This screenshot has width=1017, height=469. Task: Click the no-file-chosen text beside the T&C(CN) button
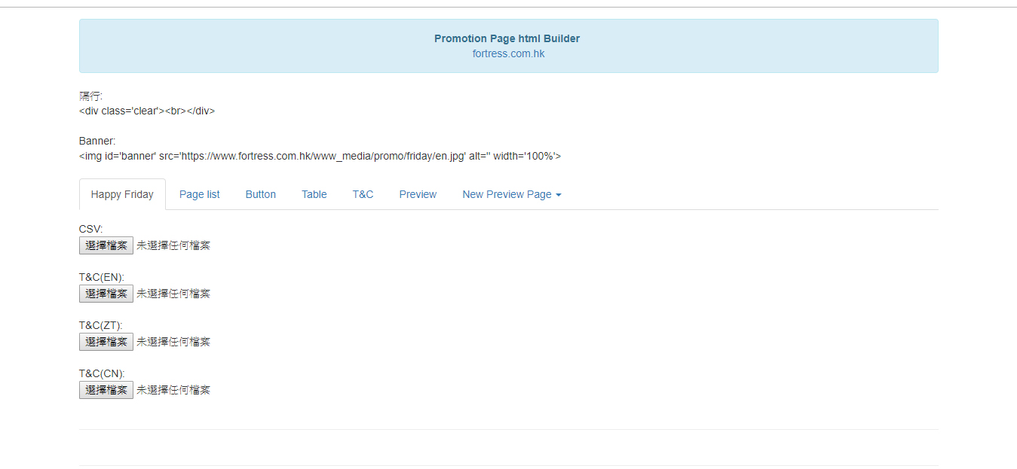pos(173,390)
